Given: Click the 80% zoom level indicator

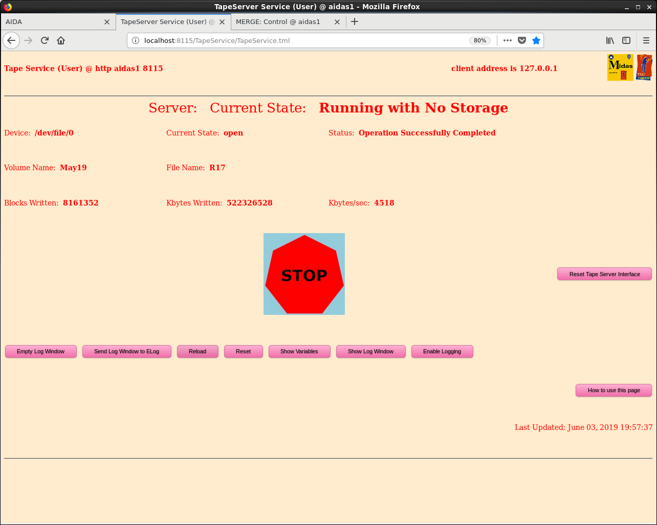Looking at the screenshot, I should click(x=479, y=40).
